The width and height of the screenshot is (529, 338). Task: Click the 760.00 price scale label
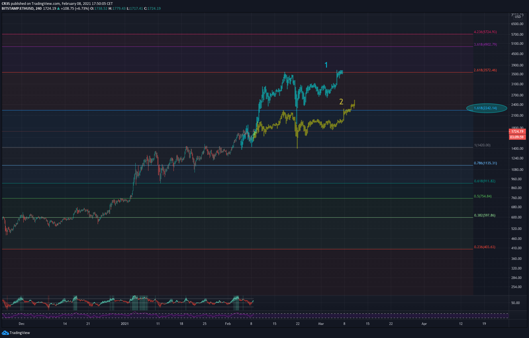516,198
